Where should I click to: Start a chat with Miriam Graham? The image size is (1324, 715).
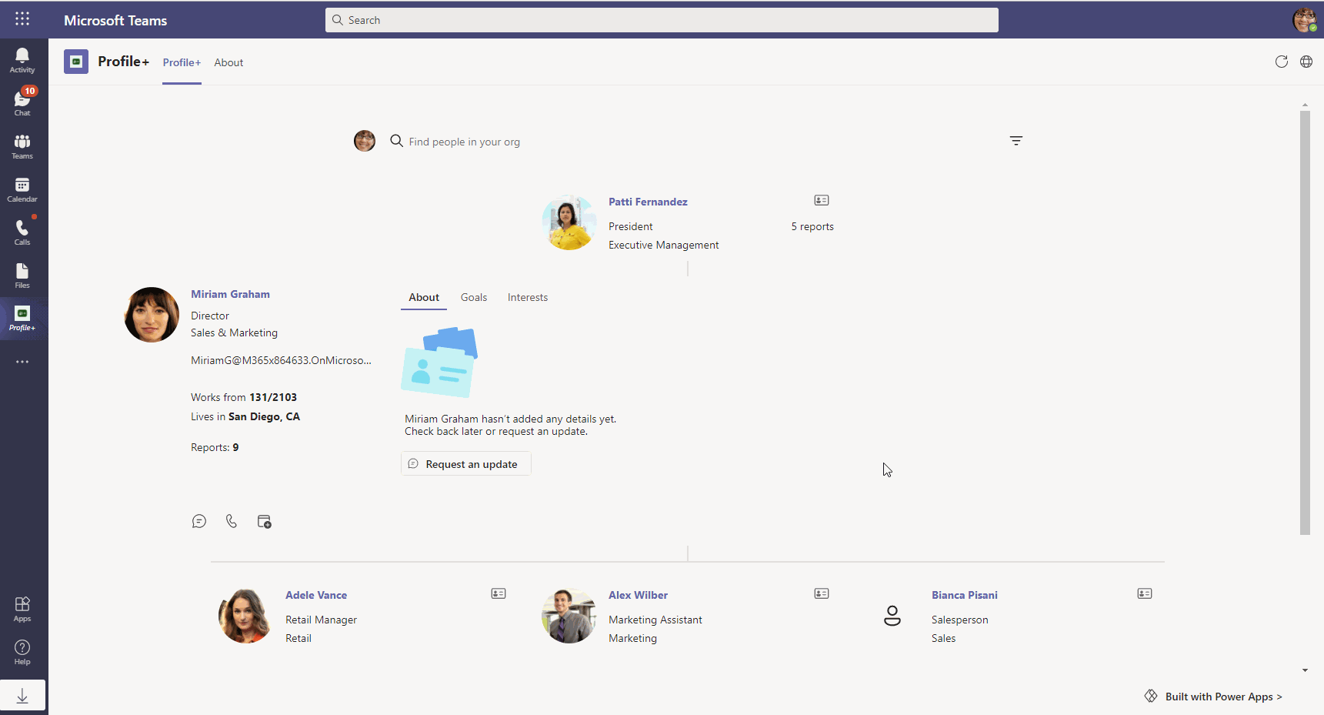(199, 522)
